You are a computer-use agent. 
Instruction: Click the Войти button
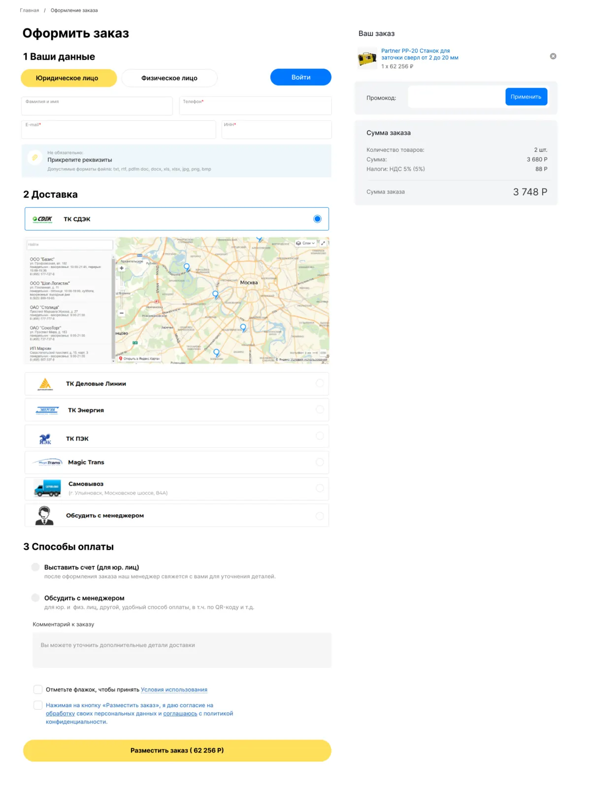301,77
